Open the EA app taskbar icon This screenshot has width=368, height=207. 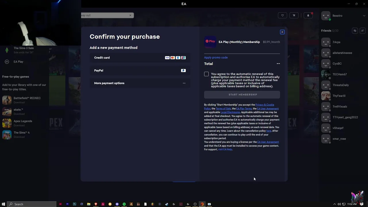(202, 204)
